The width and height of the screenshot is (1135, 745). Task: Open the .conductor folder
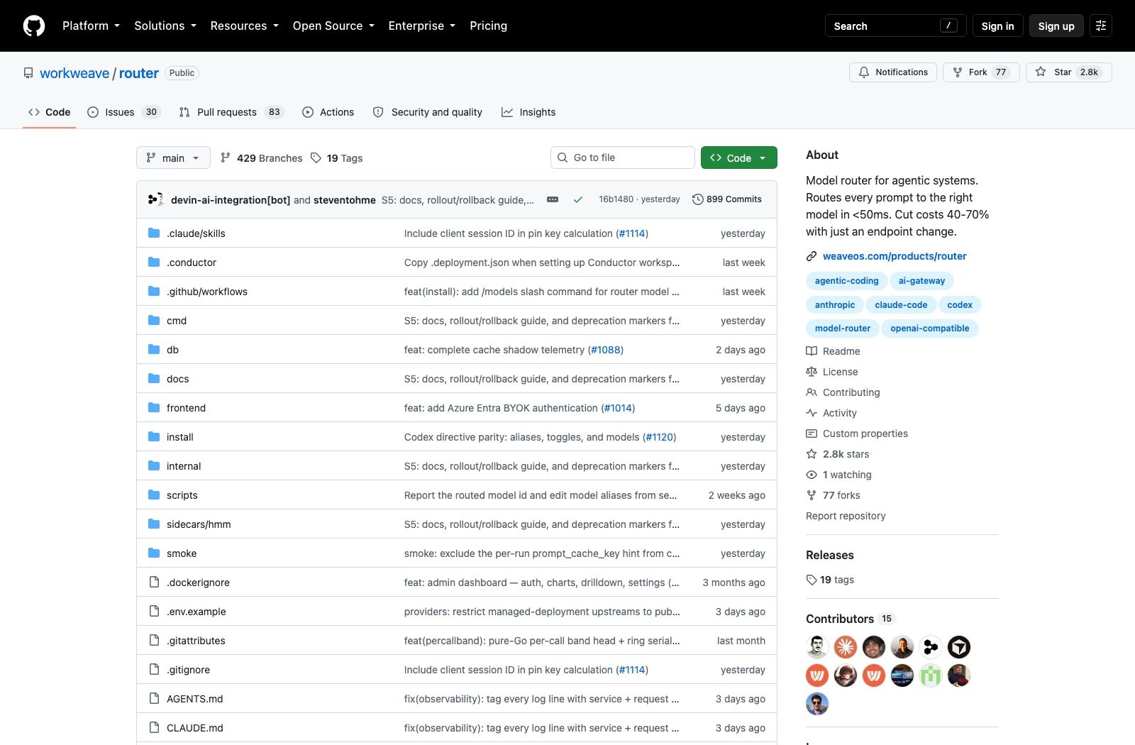pos(192,263)
